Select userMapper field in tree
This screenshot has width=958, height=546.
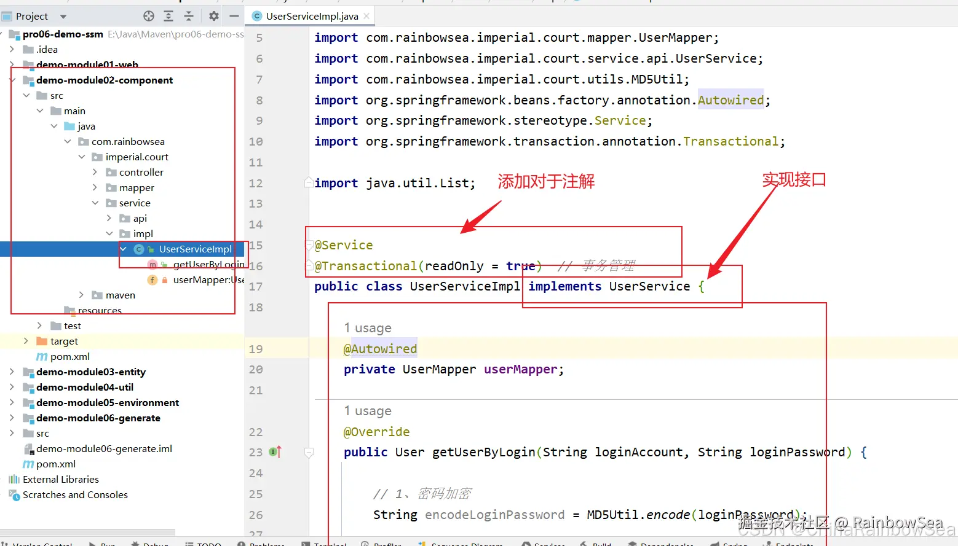[x=208, y=279]
